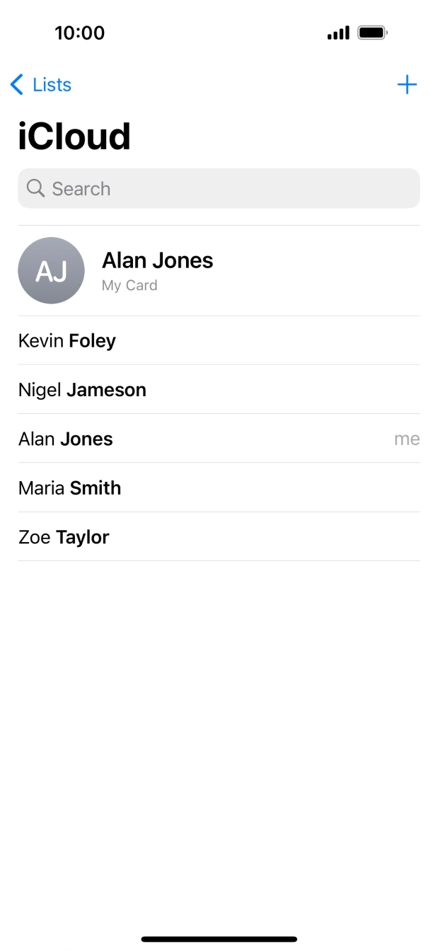
Task: Add a new contact with plus icon
Action: click(407, 85)
